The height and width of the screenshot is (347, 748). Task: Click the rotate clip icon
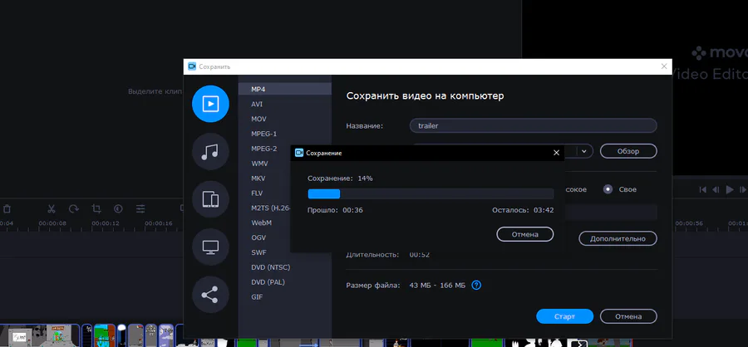(74, 208)
